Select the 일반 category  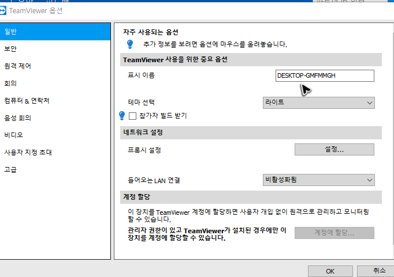[55, 32]
